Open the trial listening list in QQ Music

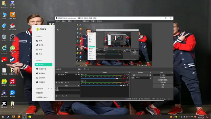41,78
